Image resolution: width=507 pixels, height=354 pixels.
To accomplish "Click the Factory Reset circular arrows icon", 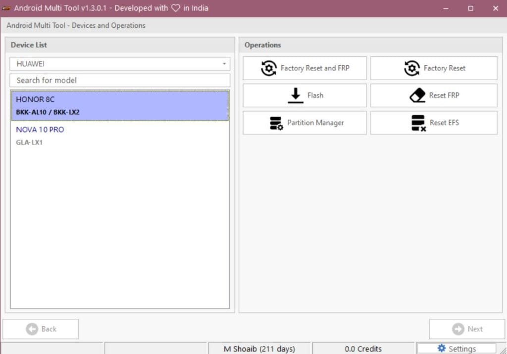I will pyautogui.click(x=412, y=68).
